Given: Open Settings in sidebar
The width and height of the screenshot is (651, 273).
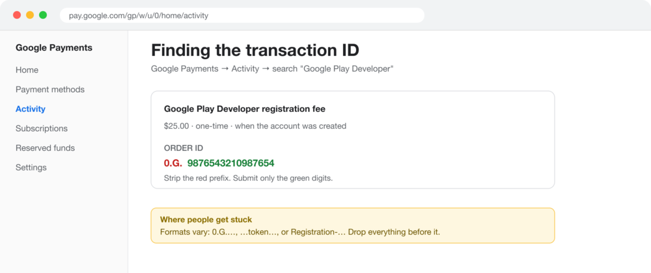Looking at the screenshot, I should click(31, 167).
